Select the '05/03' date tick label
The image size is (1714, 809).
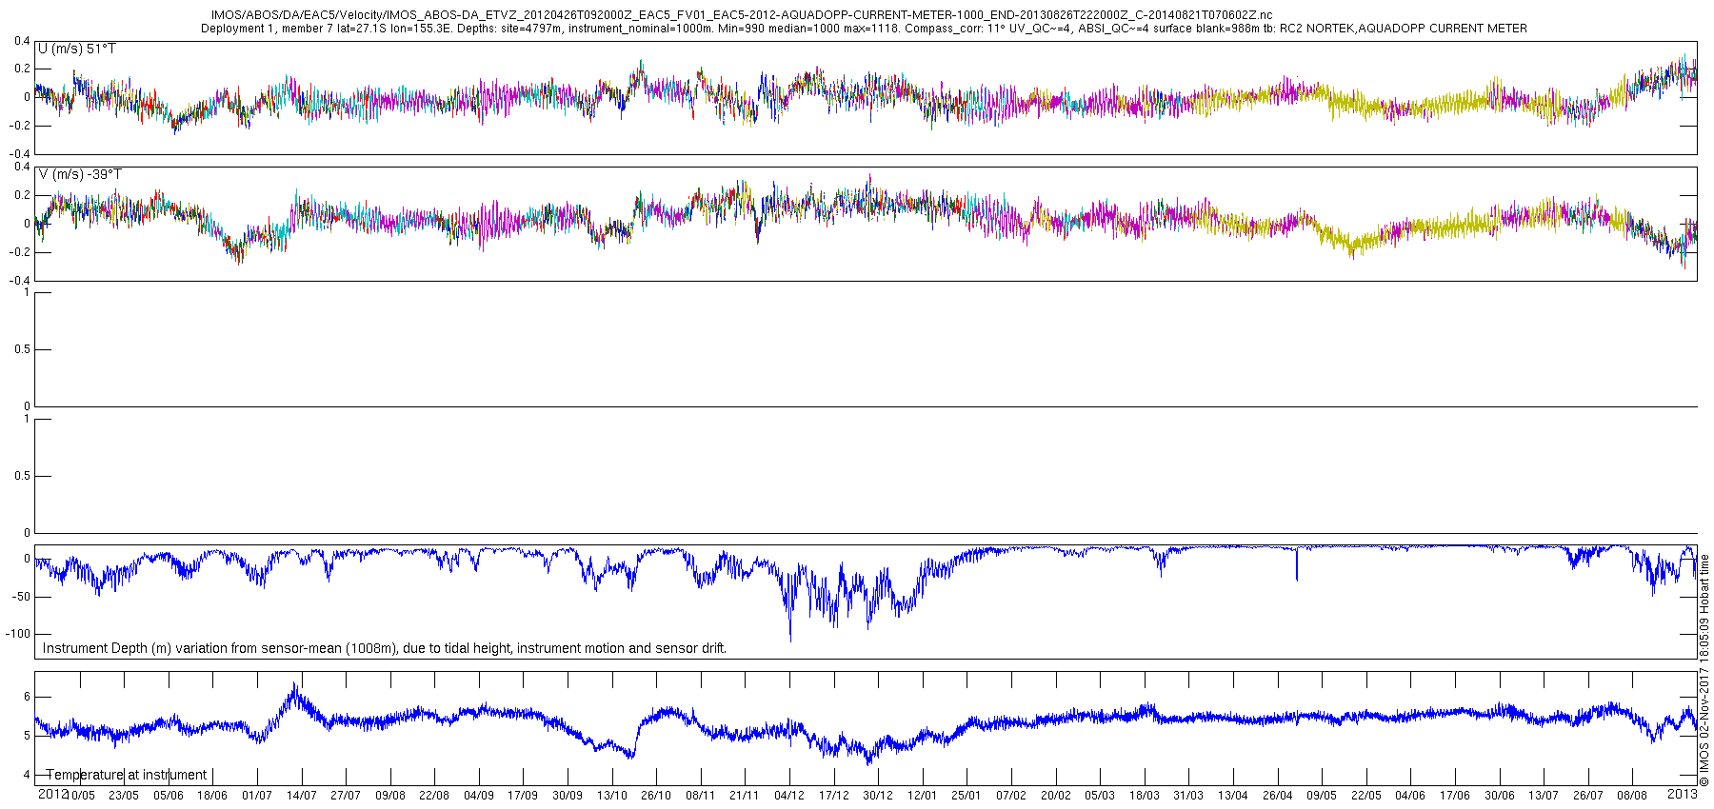pyautogui.click(x=1100, y=796)
